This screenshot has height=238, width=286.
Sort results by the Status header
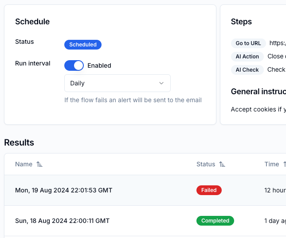pyautogui.click(x=206, y=164)
